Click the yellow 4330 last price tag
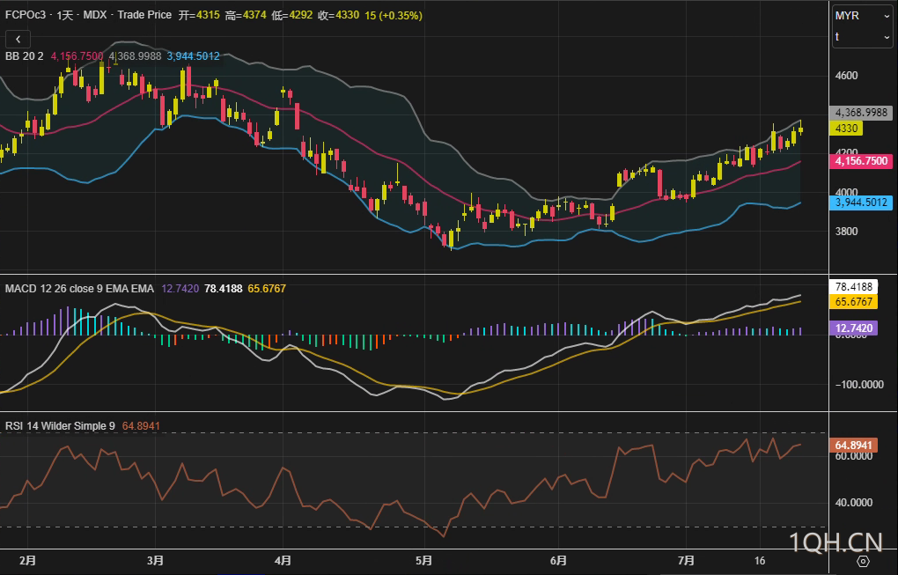898x575 pixels. tap(847, 129)
